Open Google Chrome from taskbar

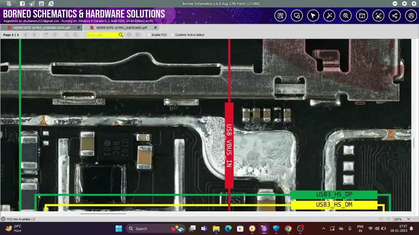[288, 228]
